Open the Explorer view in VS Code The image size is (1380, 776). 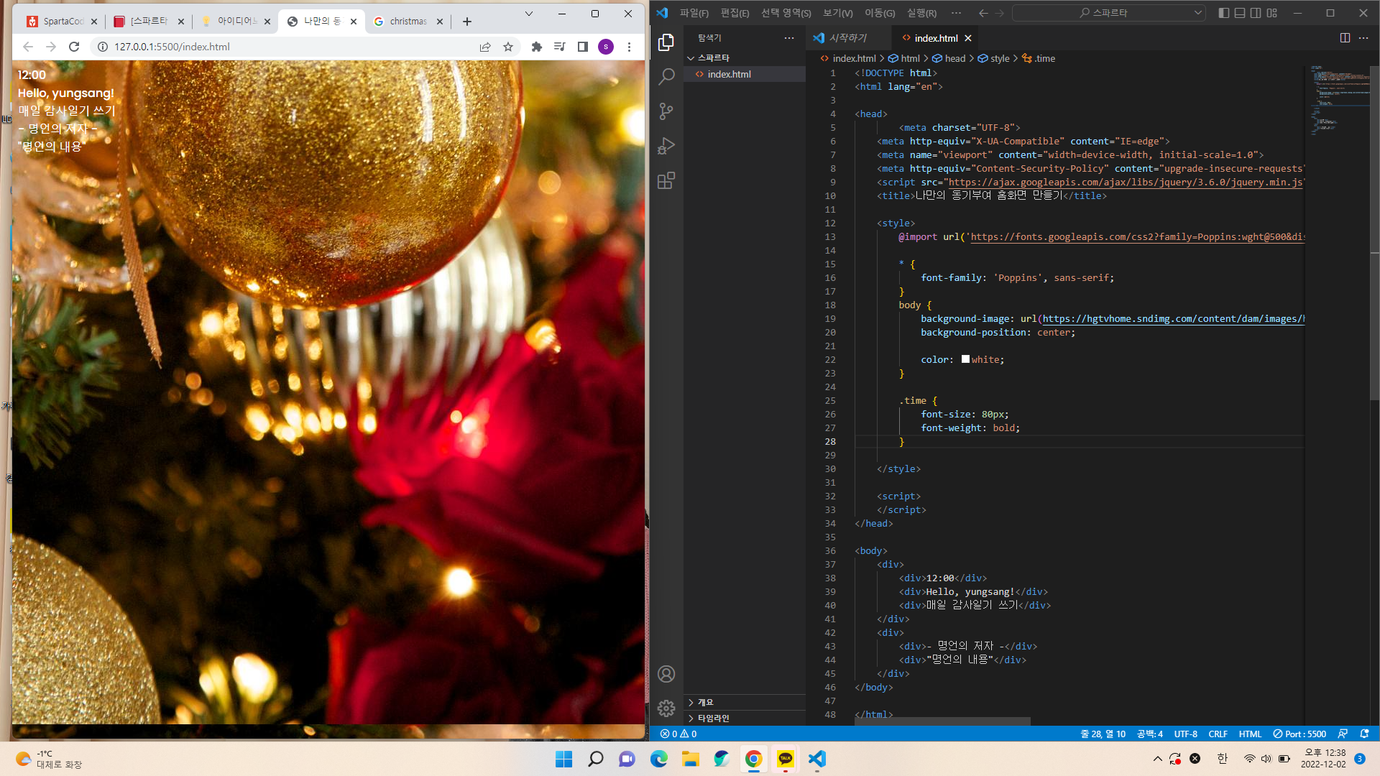(x=666, y=42)
